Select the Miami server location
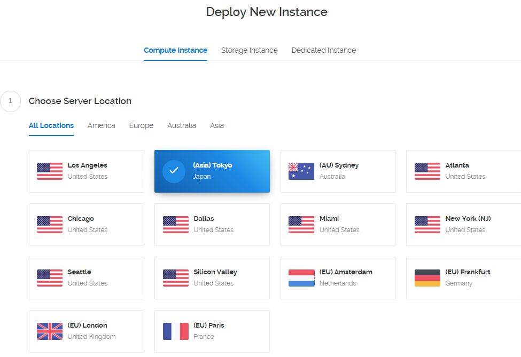Viewport: 521px width, 357px height. click(x=338, y=224)
